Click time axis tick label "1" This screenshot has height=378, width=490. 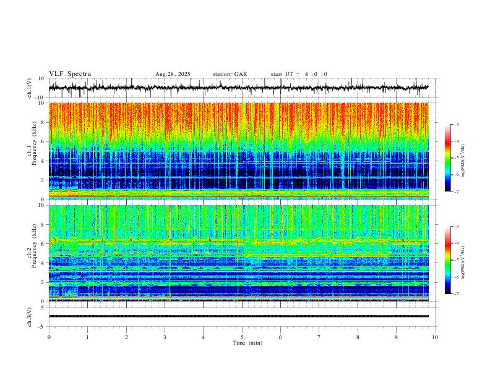pyautogui.click(x=87, y=337)
